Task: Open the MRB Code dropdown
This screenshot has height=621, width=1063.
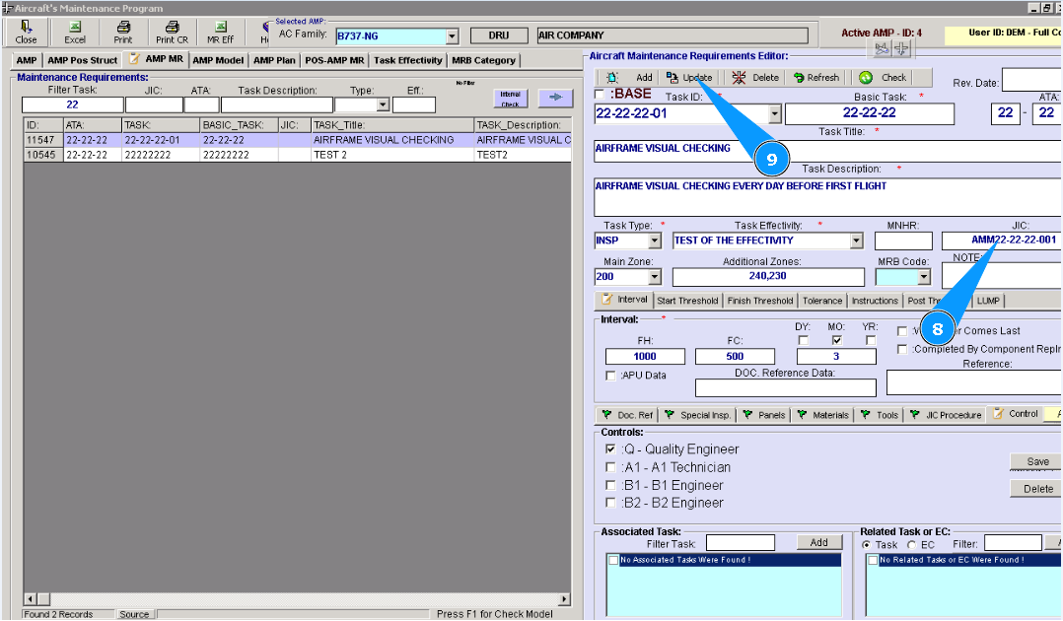Action: tap(923, 277)
